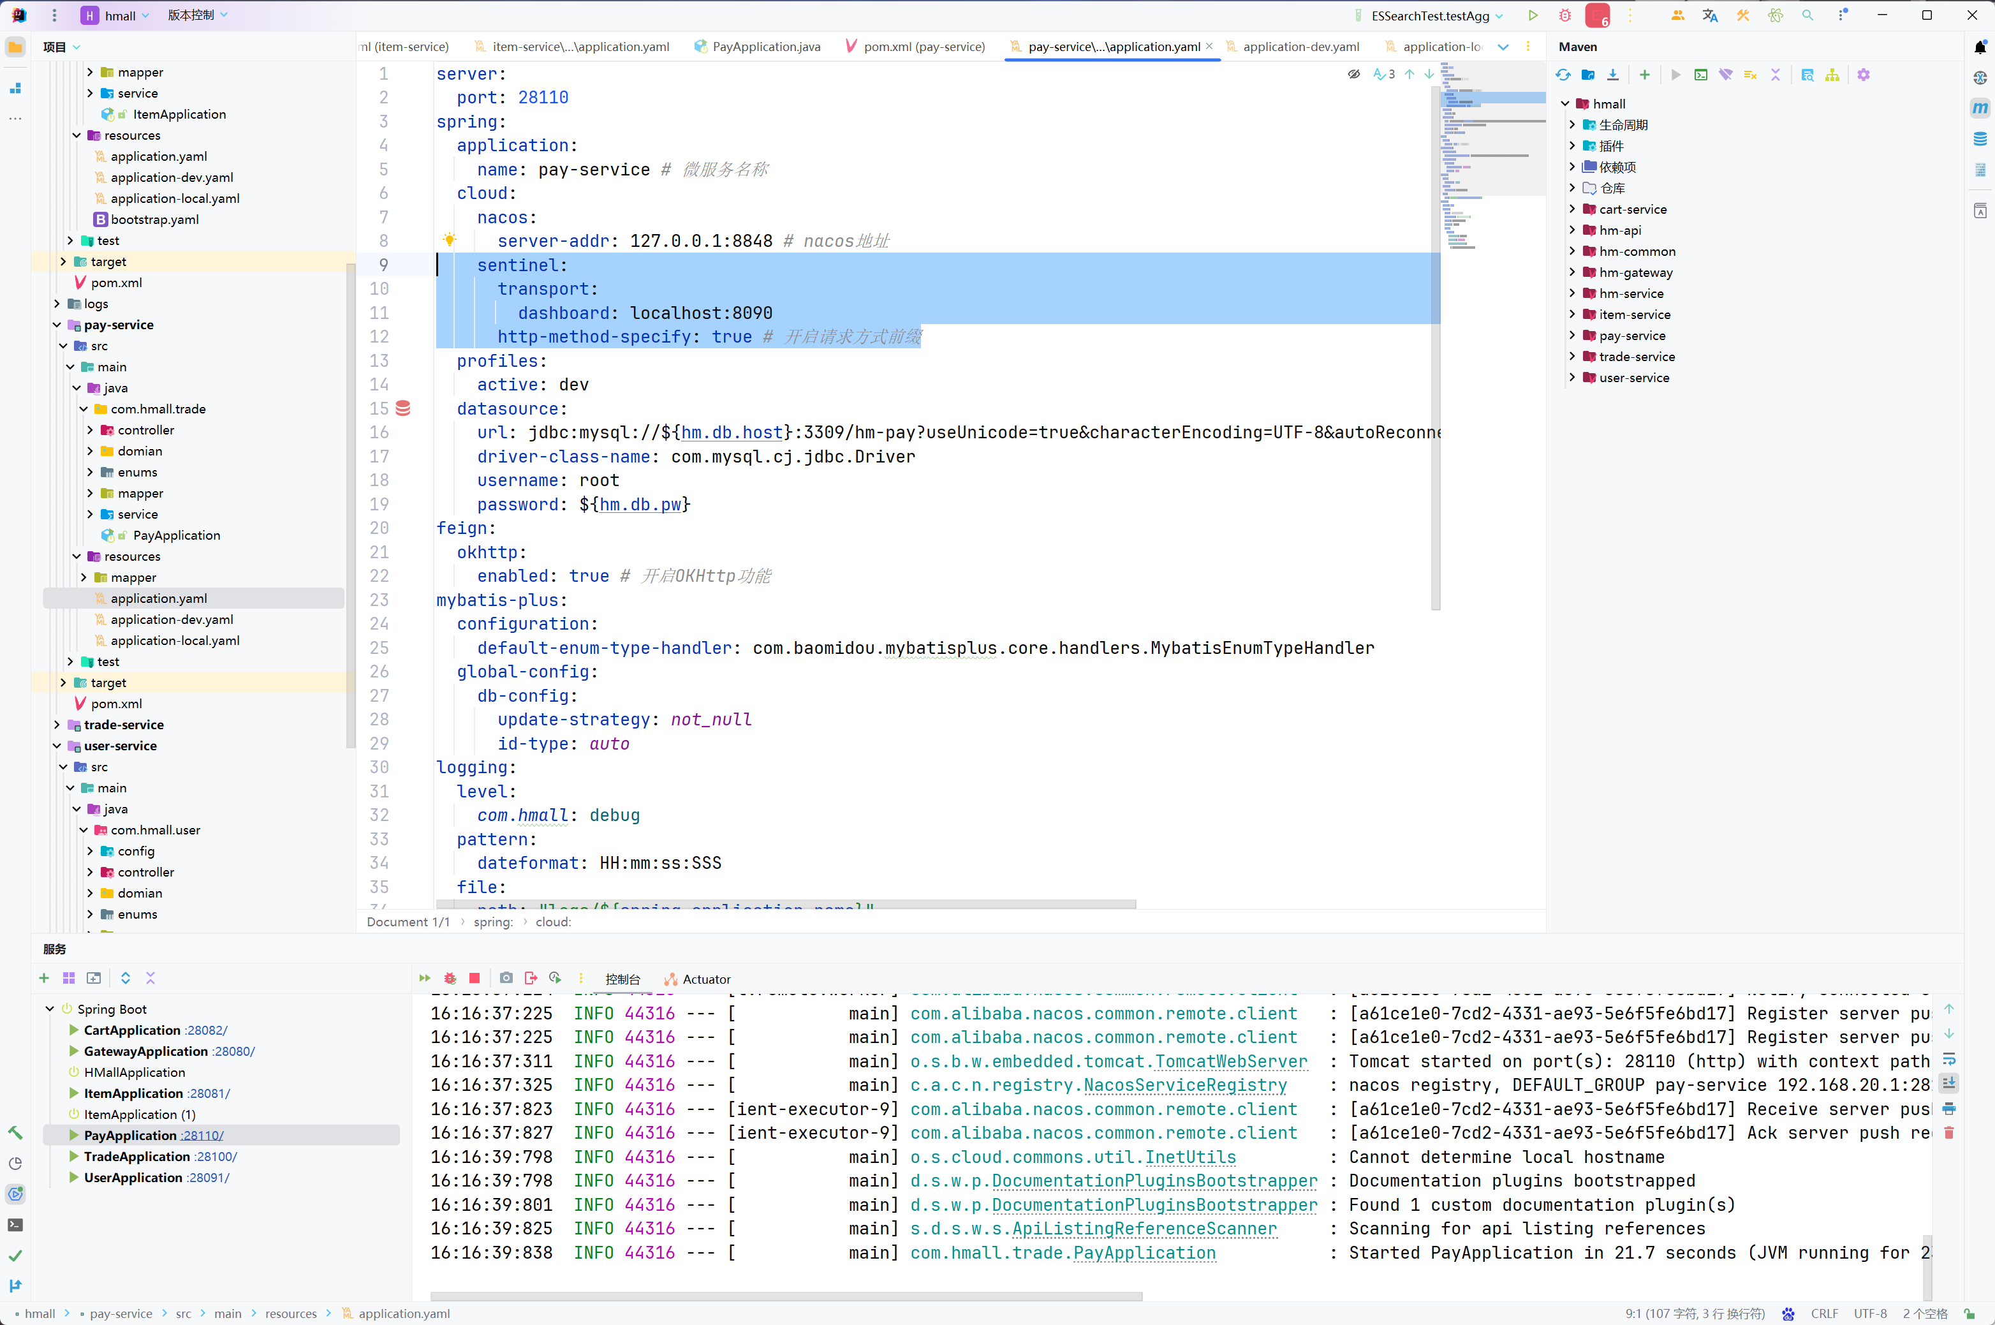The width and height of the screenshot is (1995, 1325).
Task: Open application-dev.yaml under pay-service resources
Action: (172, 619)
